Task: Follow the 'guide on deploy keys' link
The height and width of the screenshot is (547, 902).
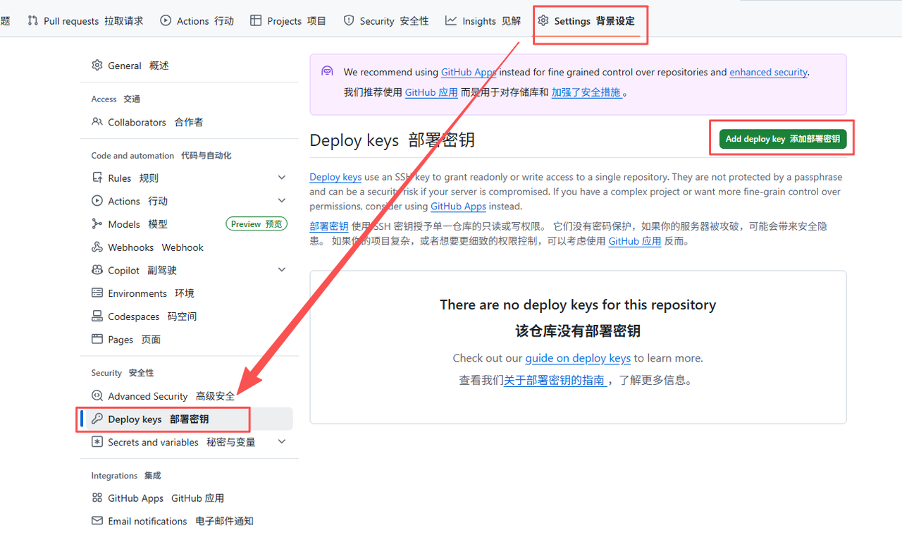Action: [x=578, y=358]
